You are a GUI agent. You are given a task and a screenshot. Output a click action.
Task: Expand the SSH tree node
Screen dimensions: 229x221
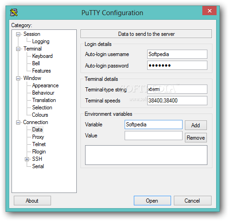point(27,159)
